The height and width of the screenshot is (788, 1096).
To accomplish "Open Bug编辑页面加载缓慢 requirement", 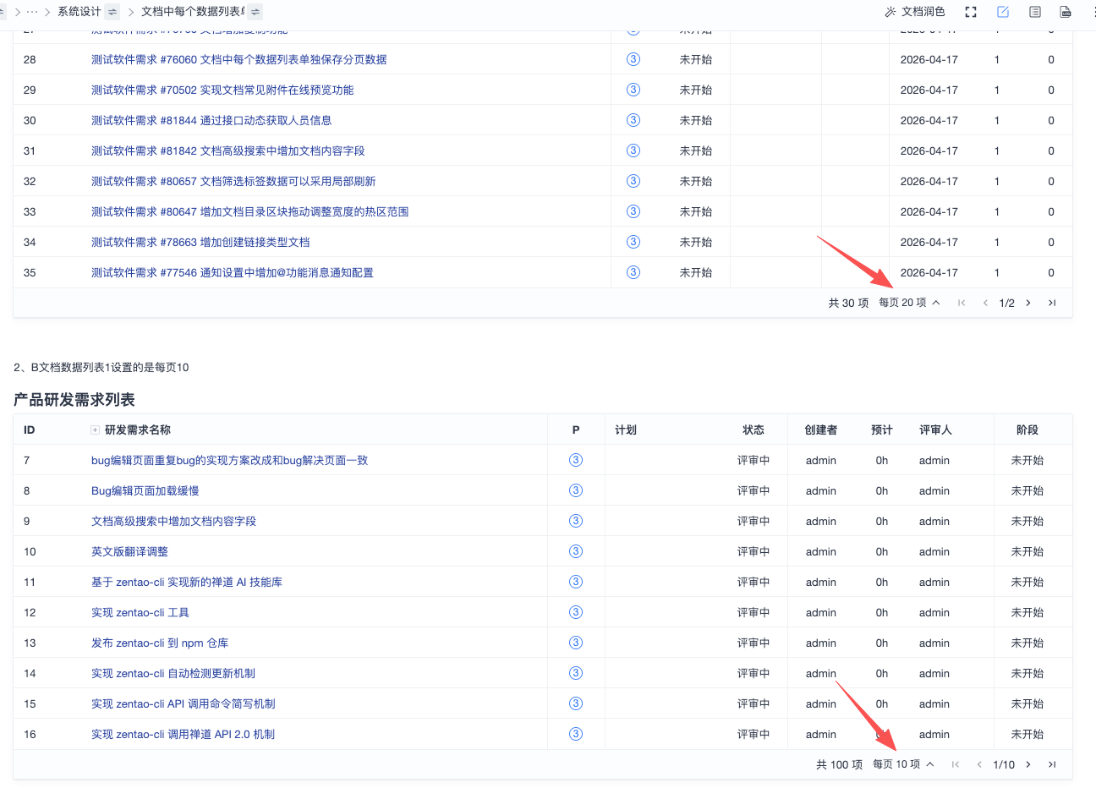I will 145,490.
